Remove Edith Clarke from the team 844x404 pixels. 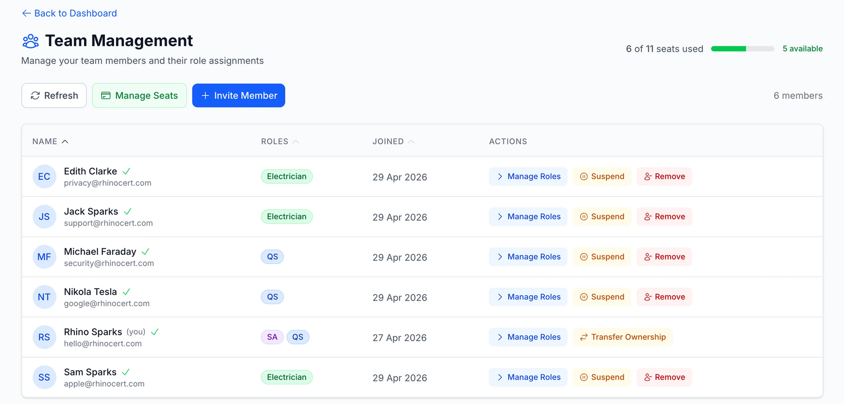664,176
